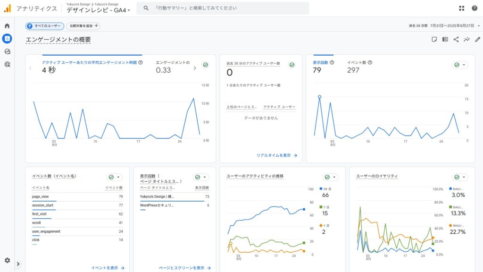Viewport: 483px width, 272px height.
Task: Open ページとスクリーンを表示 link
Action: (185, 268)
